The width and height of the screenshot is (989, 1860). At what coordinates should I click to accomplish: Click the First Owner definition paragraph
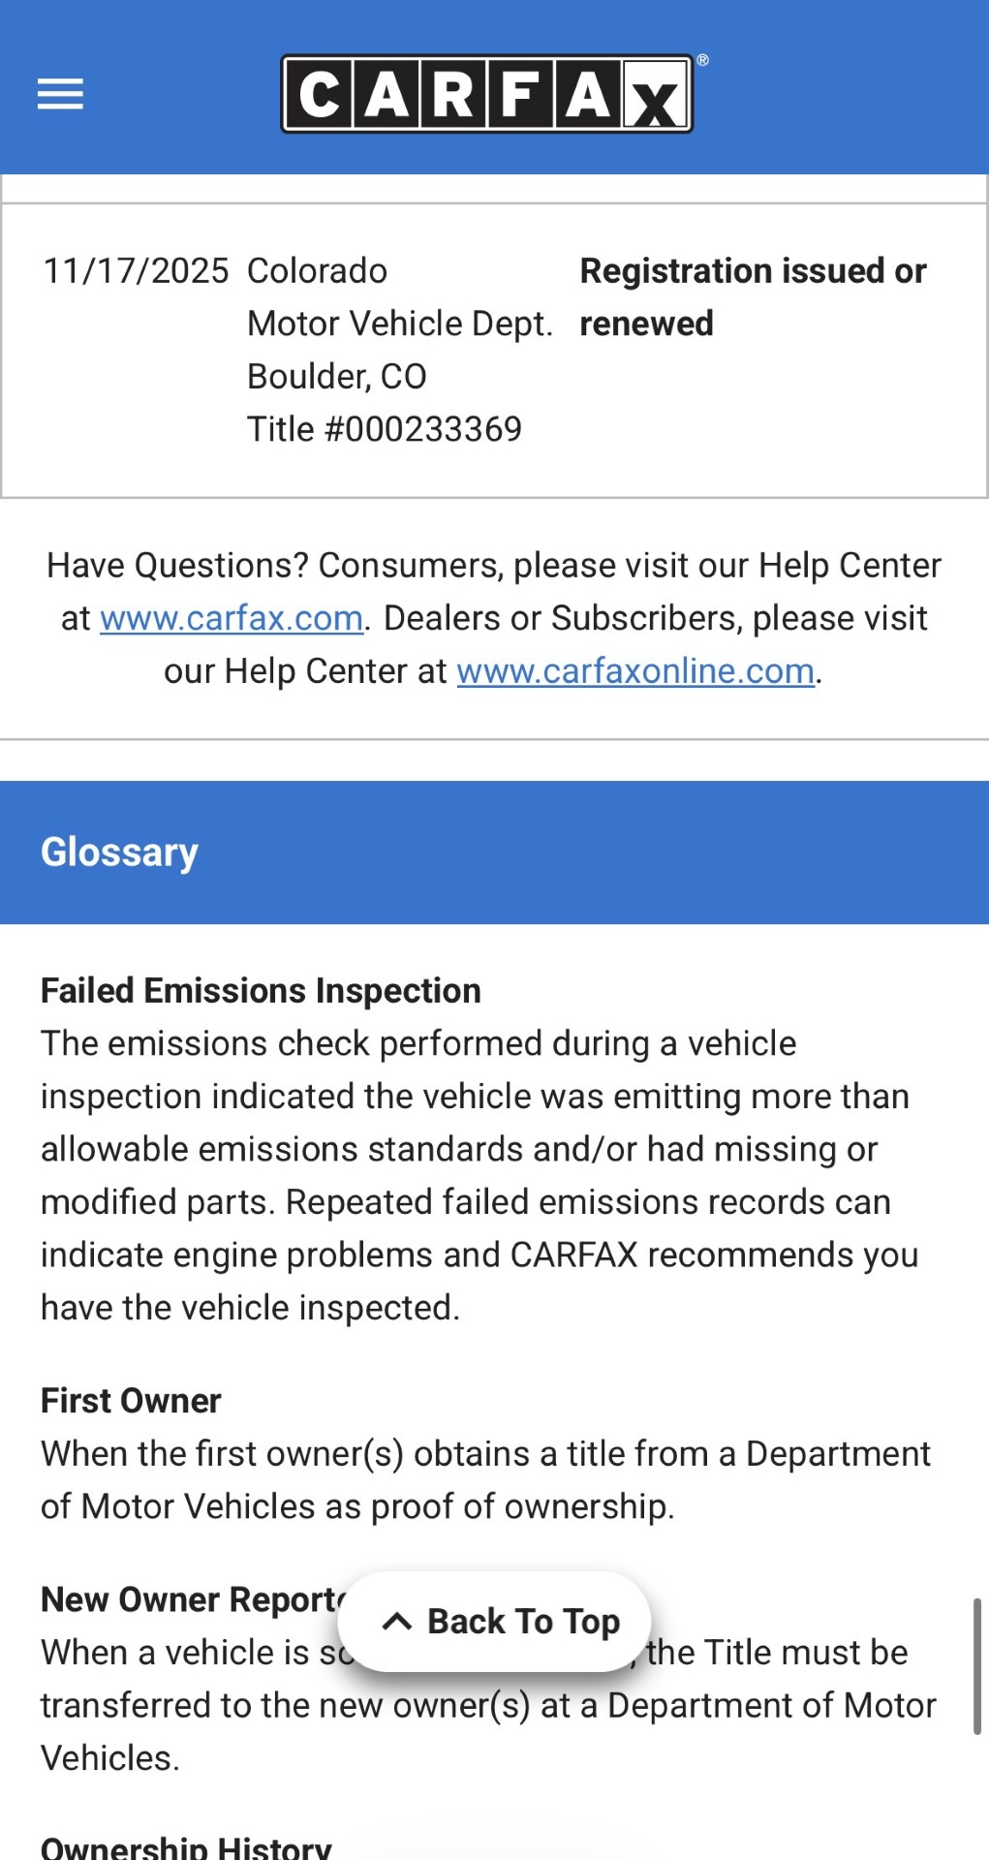tap(484, 1480)
